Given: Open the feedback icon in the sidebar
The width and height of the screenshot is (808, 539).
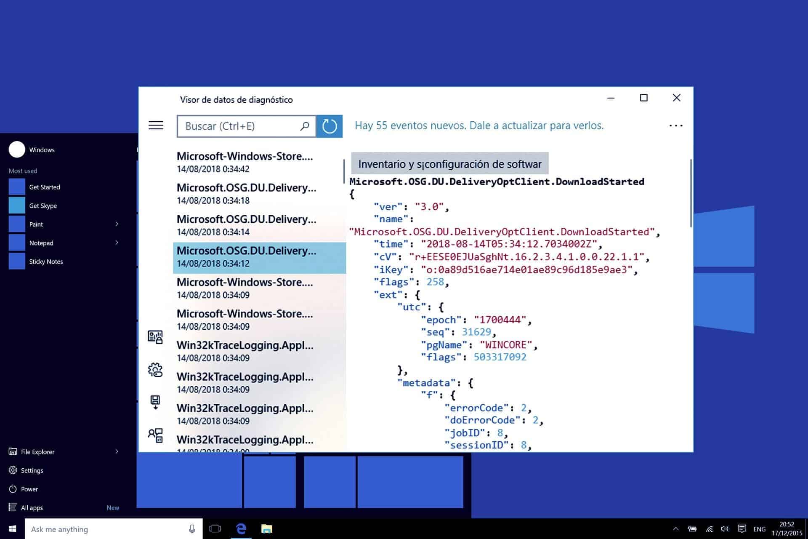Looking at the screenshot, I should coord(156,436).
